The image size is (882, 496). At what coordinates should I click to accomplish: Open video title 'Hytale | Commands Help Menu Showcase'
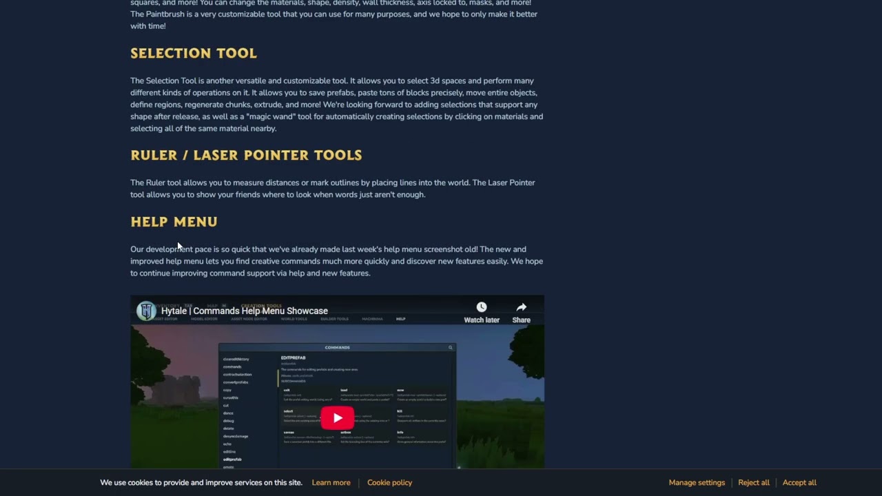point(245,311)
